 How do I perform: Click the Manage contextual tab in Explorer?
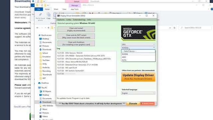point(75,5)
